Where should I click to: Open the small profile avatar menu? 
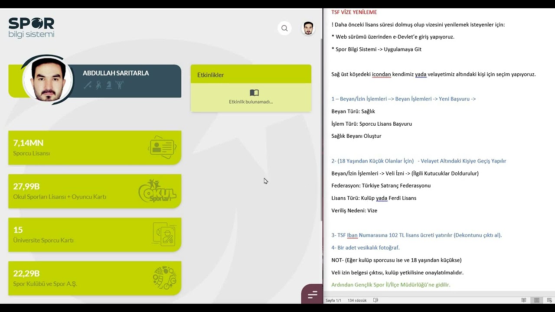tap(308, 28)
